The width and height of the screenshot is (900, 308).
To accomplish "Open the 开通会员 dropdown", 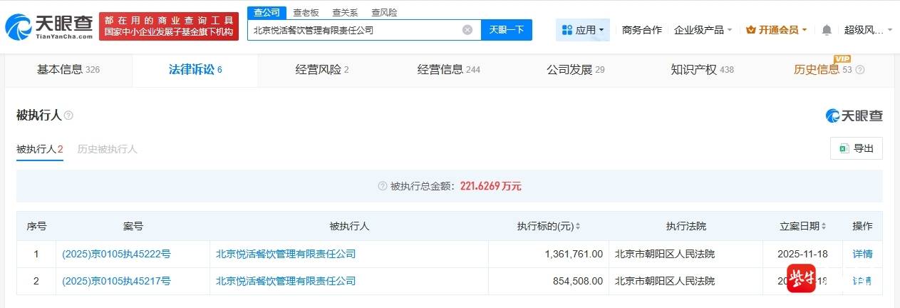I will tap(776, 30).
